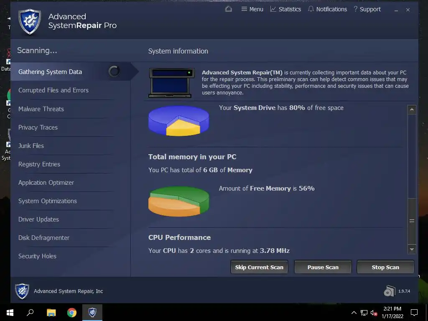Close the Advanced SystemRepair window
428x321 pixels.
pos(408,10)
